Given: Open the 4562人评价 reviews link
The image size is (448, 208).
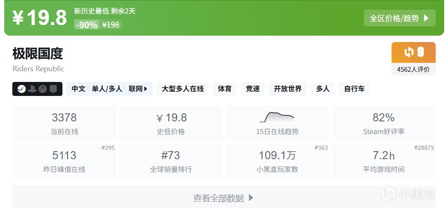Looking at the screenshot, I should 413,69.
